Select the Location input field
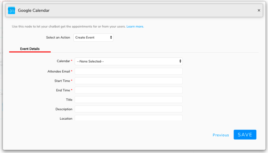This screenshot has height=153, width=268. [x=128, y=118]
